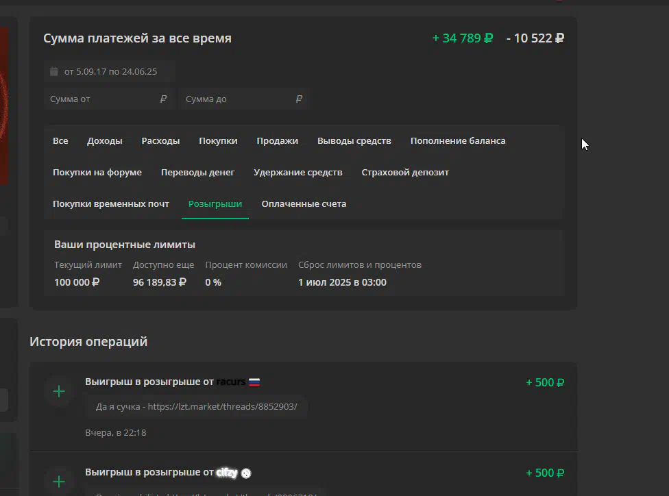
Task: Switch to the Доходы tab
Action: [x=104, y=140]
